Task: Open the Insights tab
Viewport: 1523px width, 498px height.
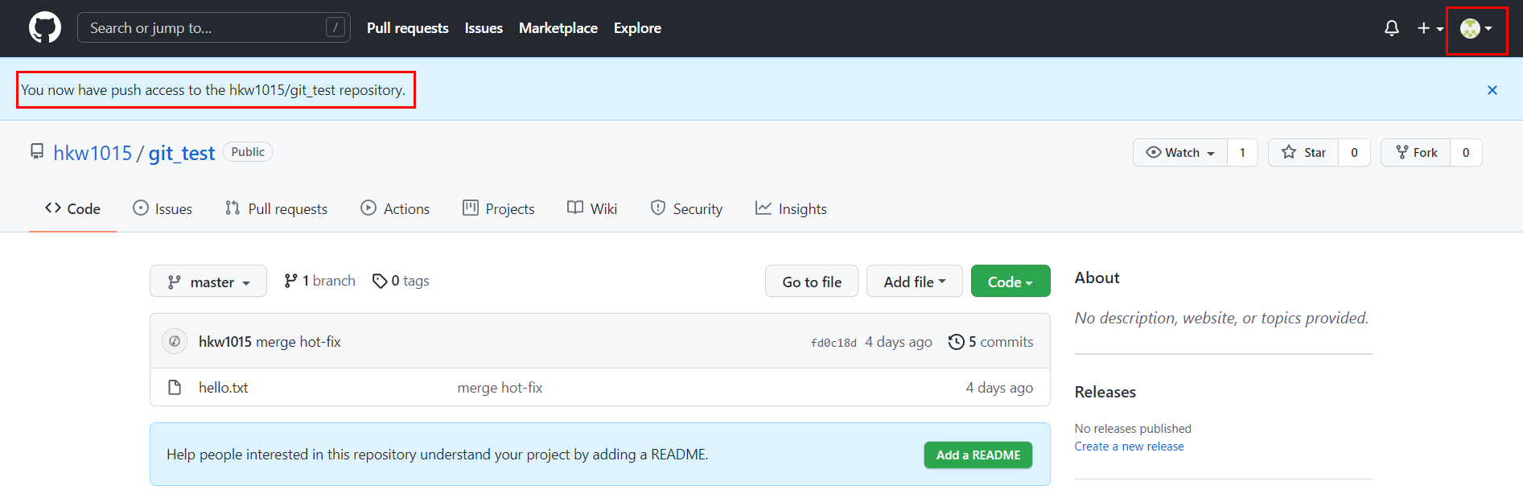Action: tap(791, 209)
